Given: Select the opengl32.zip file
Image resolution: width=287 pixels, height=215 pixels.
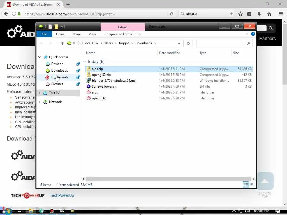Looking at the screenshot, I should (x=169, y=75).
